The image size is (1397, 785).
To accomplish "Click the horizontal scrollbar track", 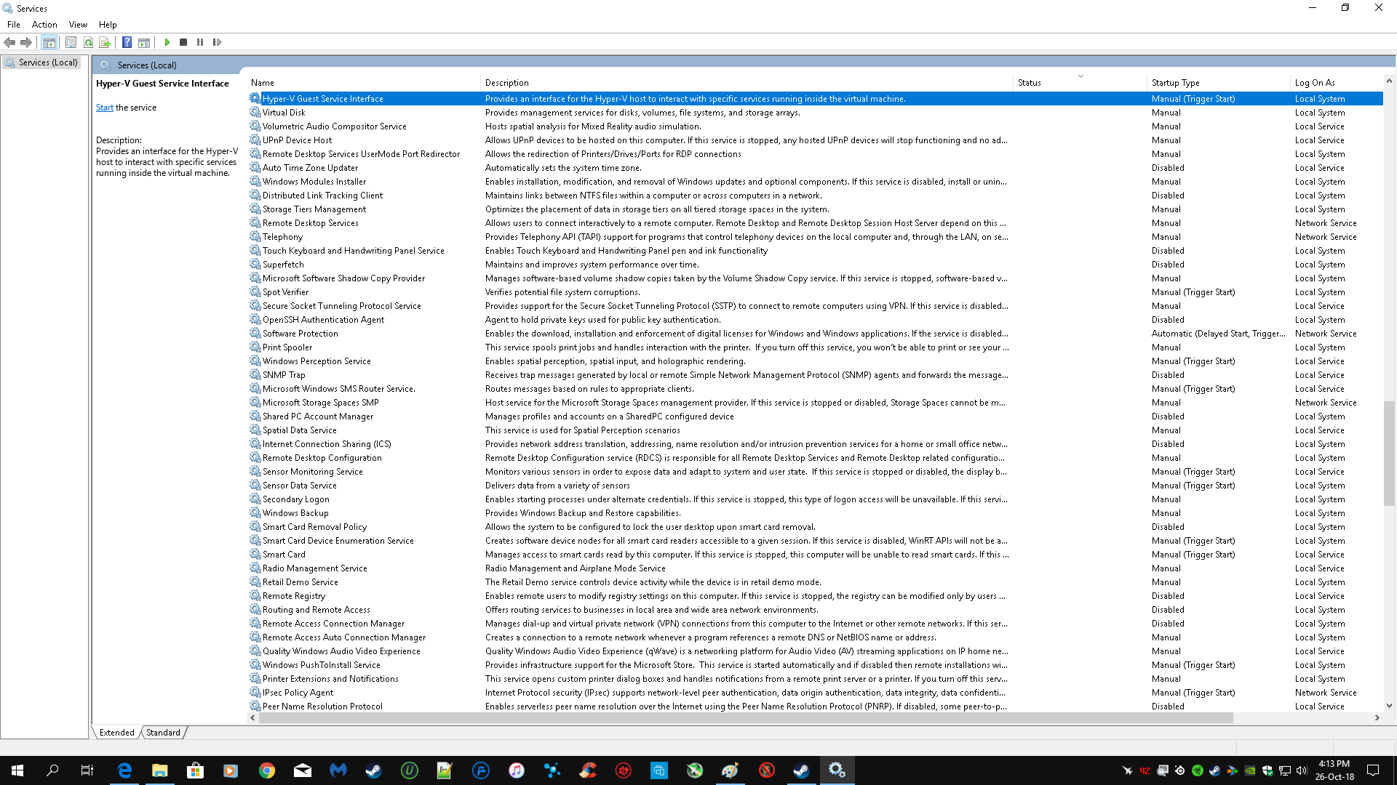I will coord(1302,718).
